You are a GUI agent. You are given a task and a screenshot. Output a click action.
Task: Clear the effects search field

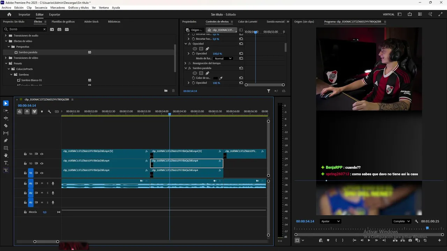pyautogui.click(x=44, y=29)
